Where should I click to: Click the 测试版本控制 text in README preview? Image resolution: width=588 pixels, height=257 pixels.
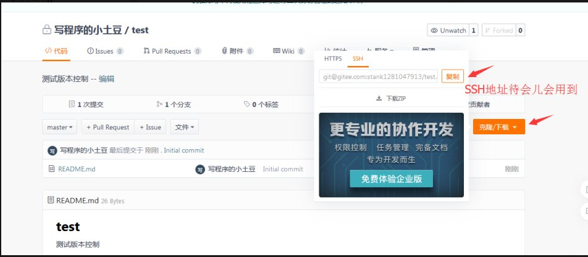[x=78, y=245]
